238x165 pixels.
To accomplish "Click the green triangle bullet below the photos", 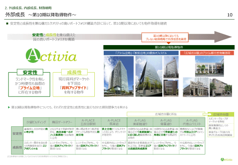I will pyautogui.click(x=9, y=107).
